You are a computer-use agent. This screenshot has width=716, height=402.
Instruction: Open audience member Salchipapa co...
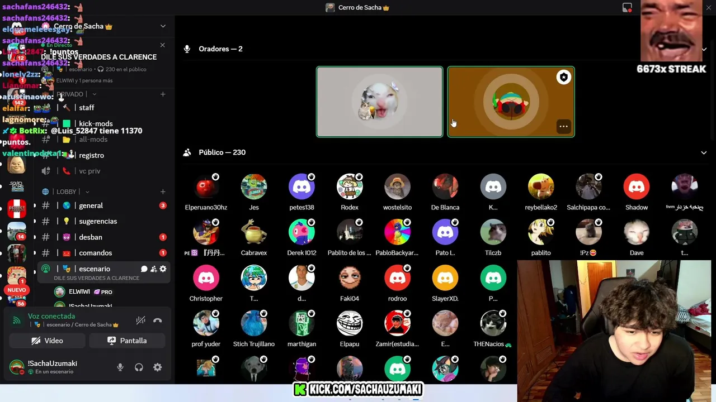pos(588,192)
